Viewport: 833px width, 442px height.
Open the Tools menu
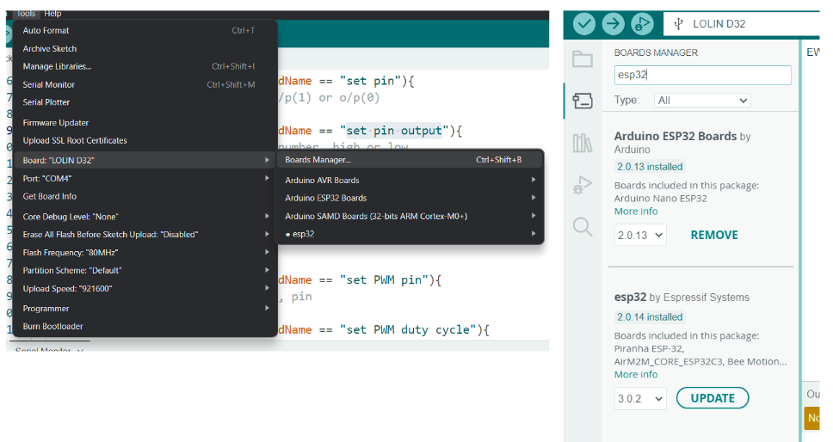point(26,14)
